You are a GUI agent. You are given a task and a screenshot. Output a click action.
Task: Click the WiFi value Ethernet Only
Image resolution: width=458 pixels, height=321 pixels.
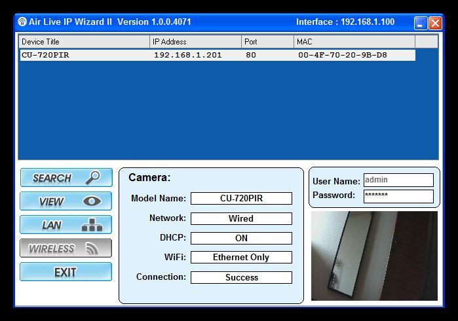pyautogui.click(x=241, y=257)
